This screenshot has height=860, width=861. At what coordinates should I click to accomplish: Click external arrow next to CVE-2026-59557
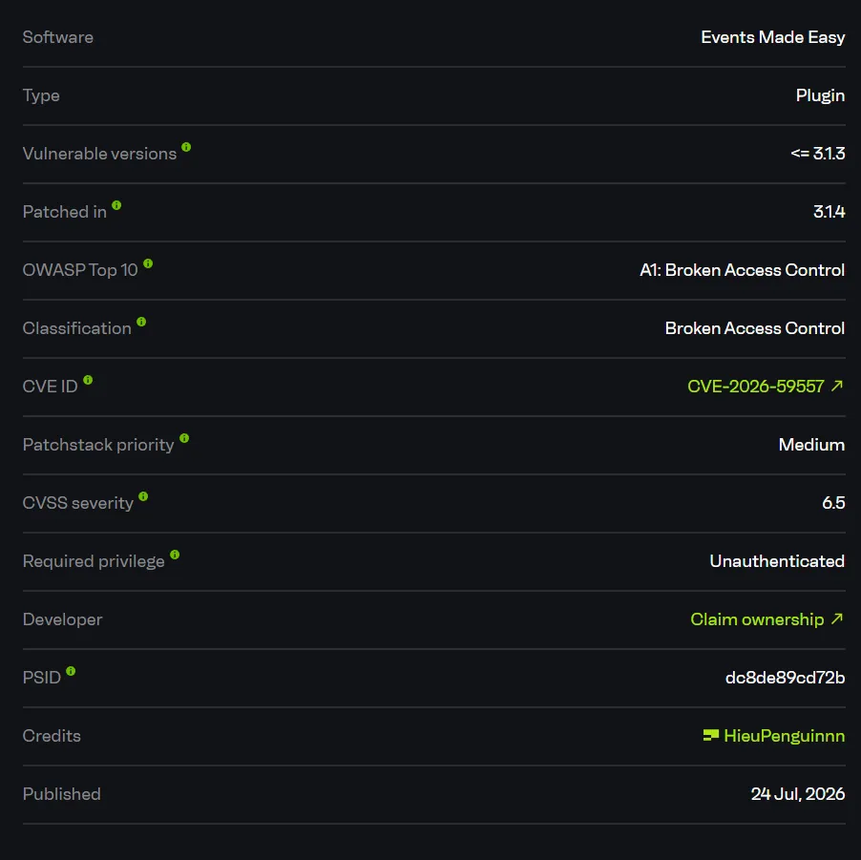coord(837,386)
